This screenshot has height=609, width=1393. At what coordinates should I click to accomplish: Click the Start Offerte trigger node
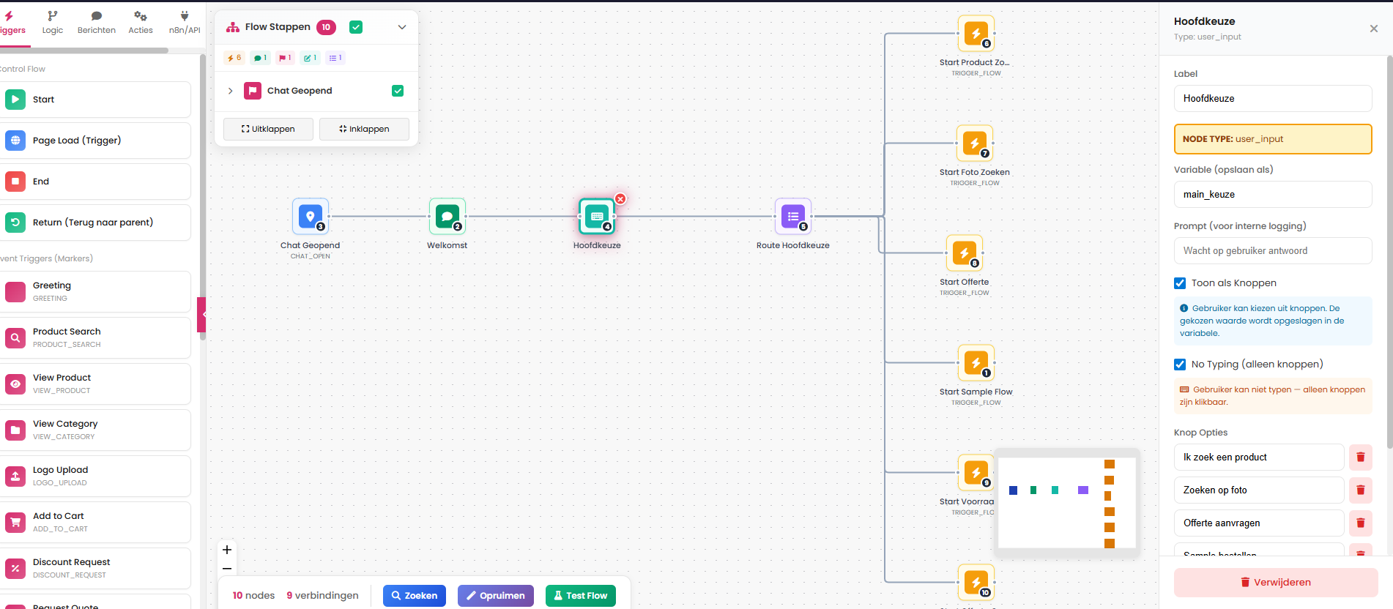click(x=964, y=253)
